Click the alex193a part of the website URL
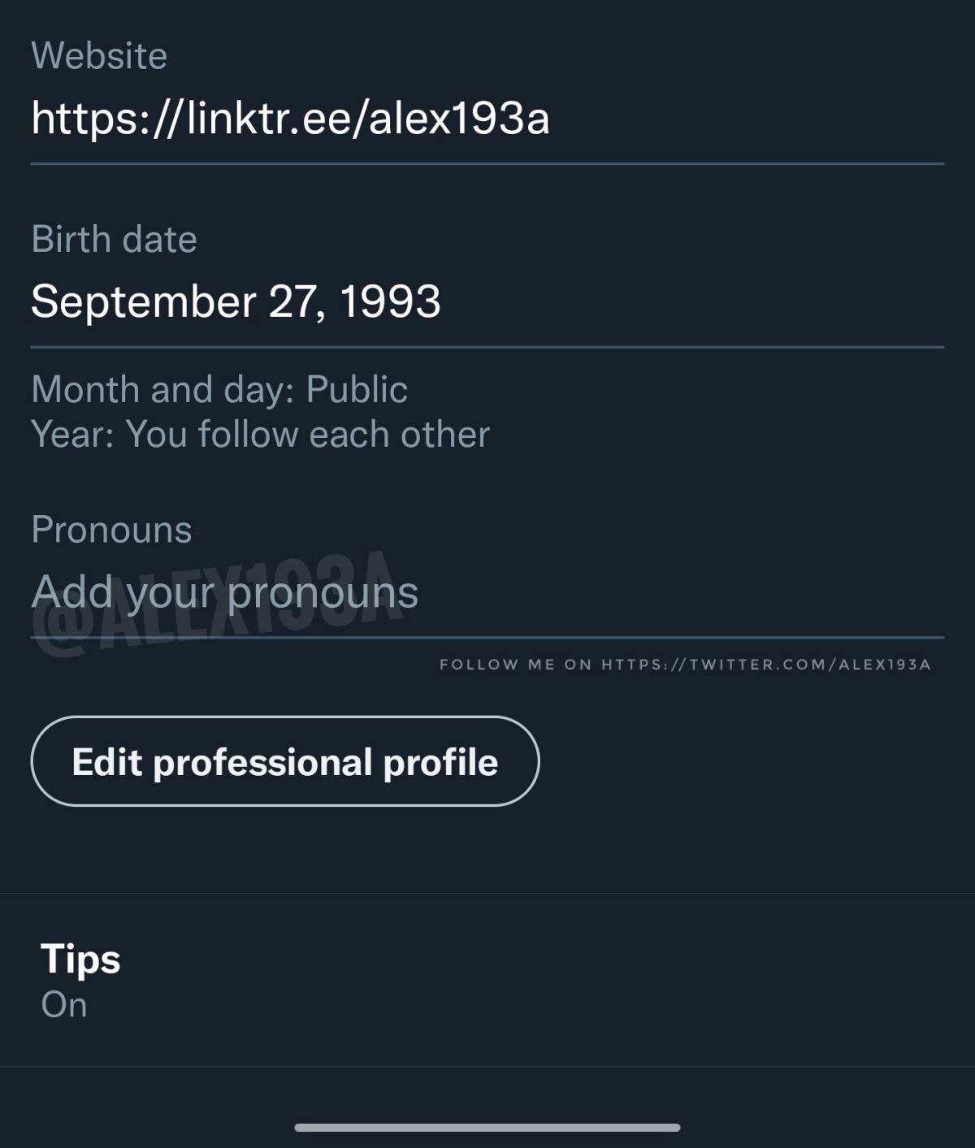The width and height of the screenshot is (975, 1148). pos(459,119)
